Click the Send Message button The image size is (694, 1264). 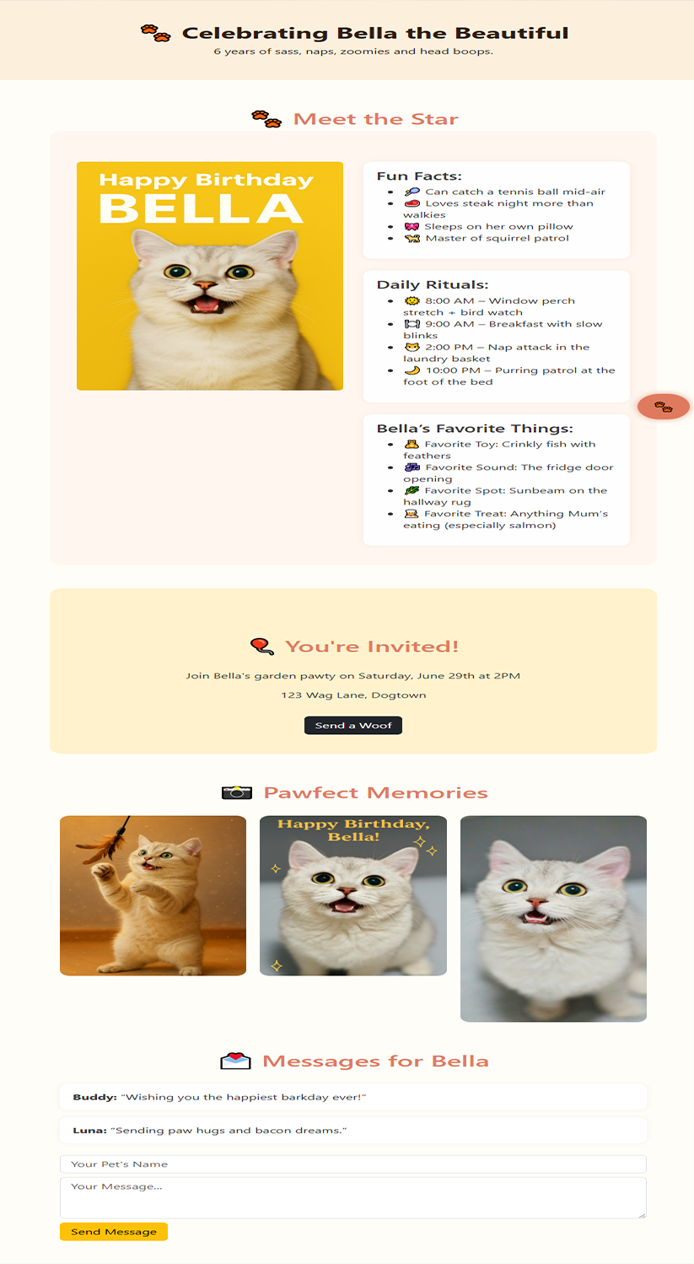point(114,1231)
